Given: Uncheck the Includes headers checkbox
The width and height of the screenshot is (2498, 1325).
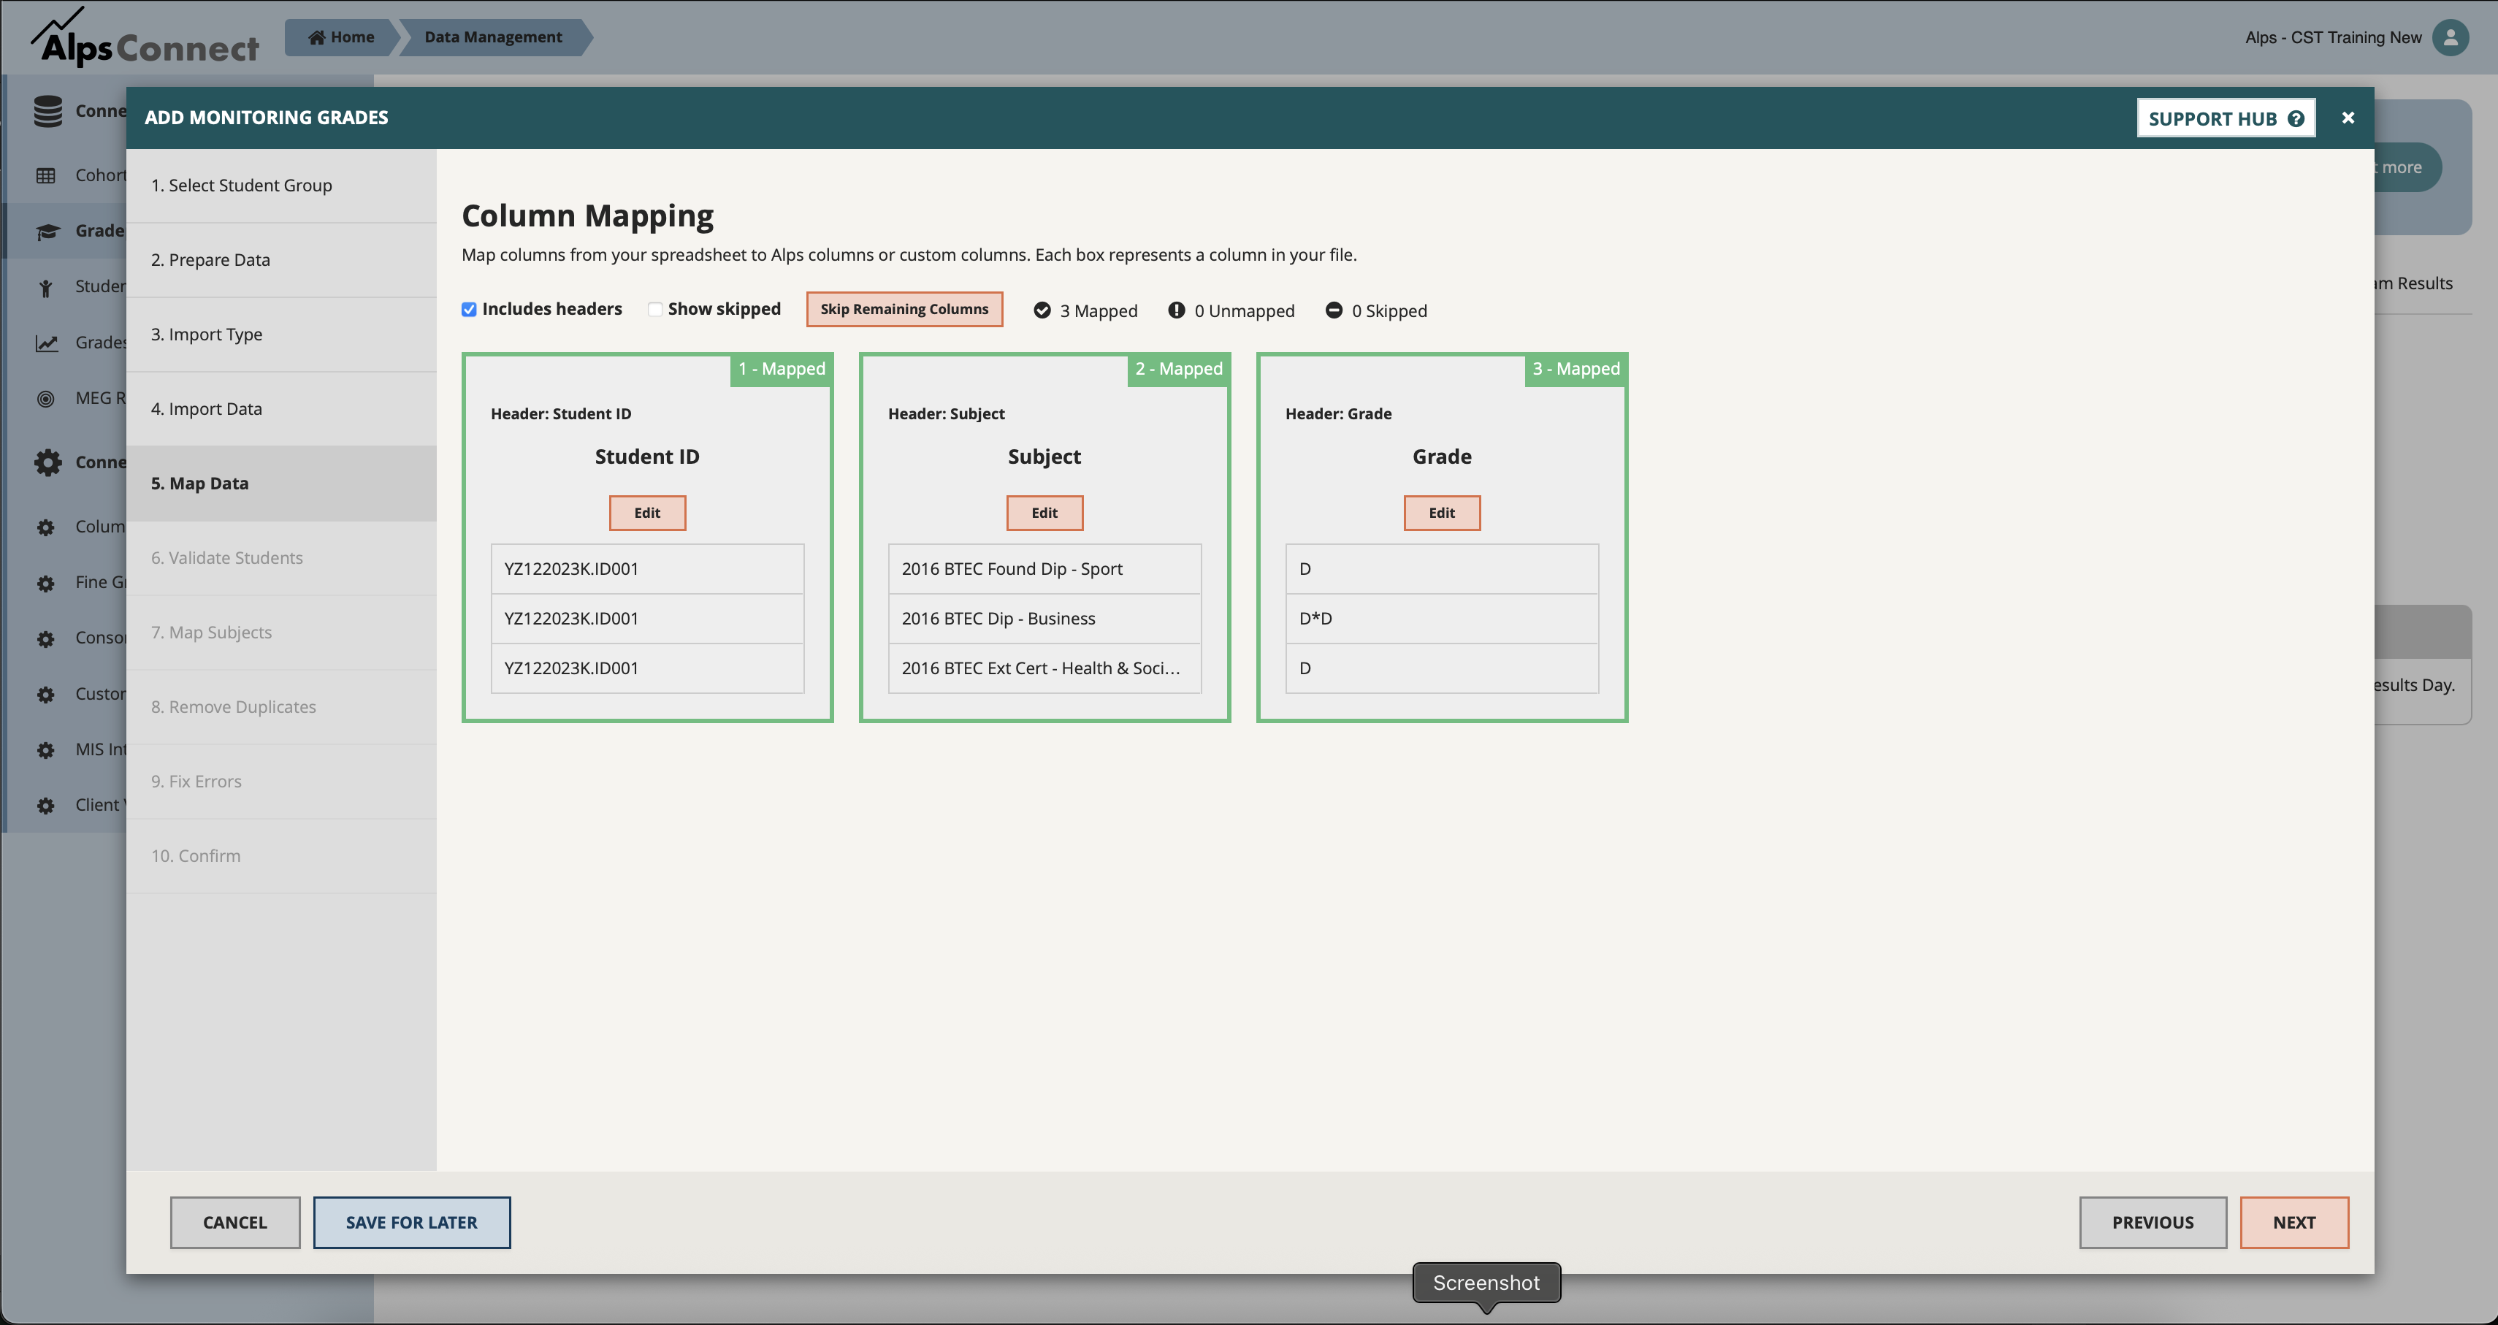Looking at the screenshot, I should tap(470, 310).
